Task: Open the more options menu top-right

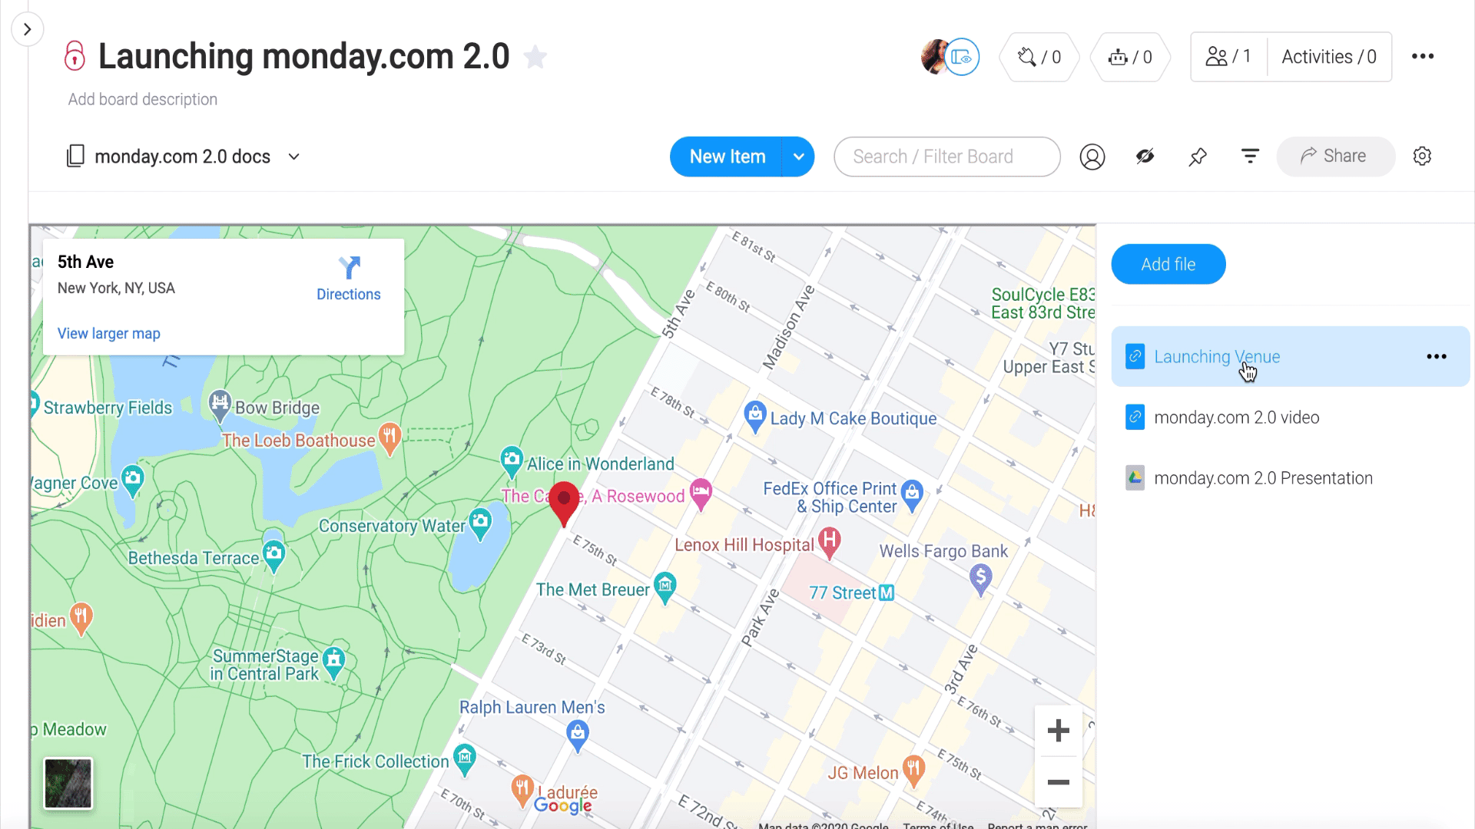Action: [x=1422, y=57]
